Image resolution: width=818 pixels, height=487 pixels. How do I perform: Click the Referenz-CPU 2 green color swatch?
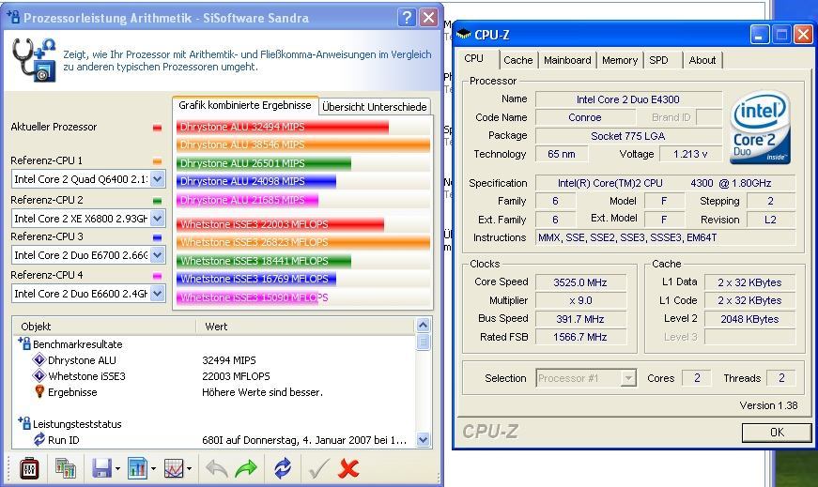click(x=157, y=201)
